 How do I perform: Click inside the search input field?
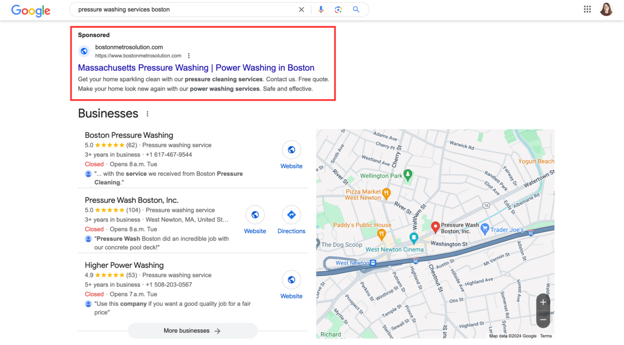click(186, 9)
